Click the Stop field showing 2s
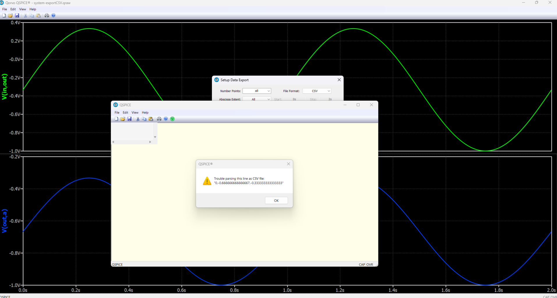Screen dimensions: 557x298 (330, 99)
